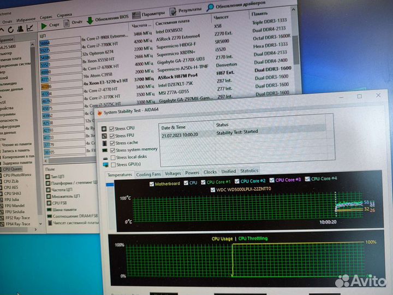Screen dimensions: 393x295
Task: Click results list vertical scrollbar up arrow
Action: [293, 9]
